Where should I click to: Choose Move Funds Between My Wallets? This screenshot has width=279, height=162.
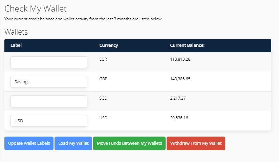[x=129, y=143]
